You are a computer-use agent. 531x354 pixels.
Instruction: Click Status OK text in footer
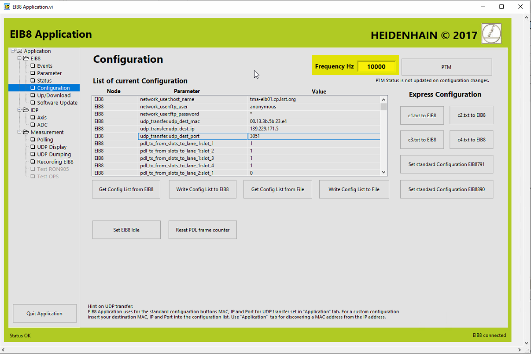20,336
